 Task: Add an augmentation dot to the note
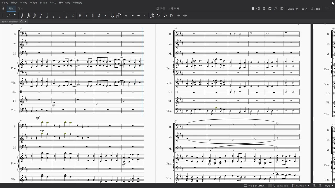[67, 16]
